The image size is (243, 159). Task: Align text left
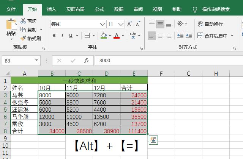coord(152,36)
